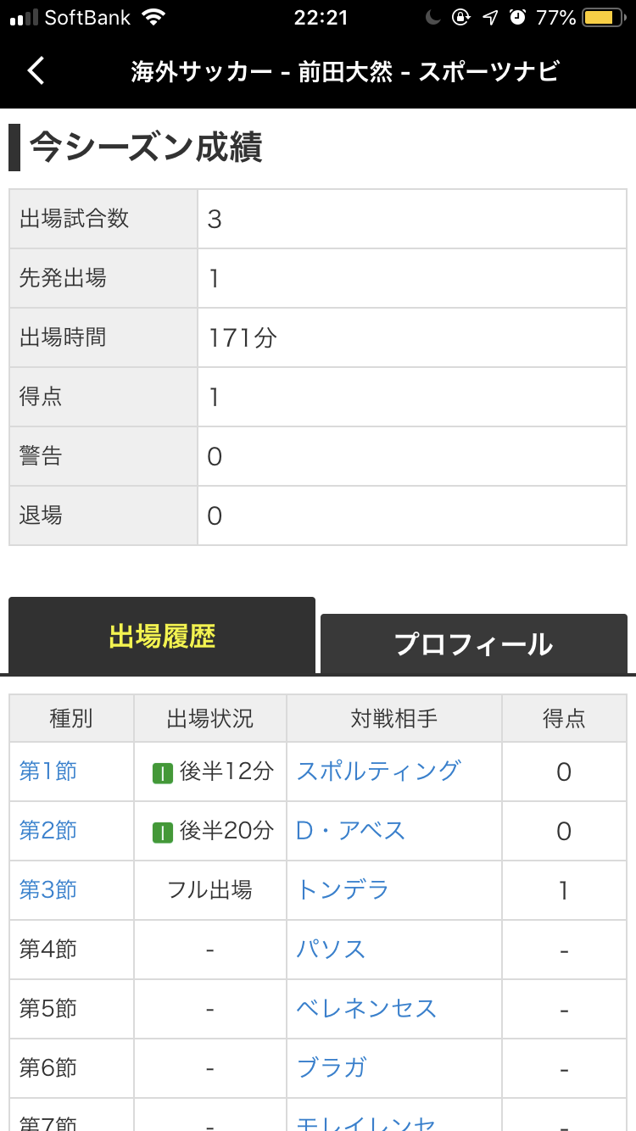Open the ベレネンセス opponent link
Screen dimensions: 636x1131
click(366, 1008)
